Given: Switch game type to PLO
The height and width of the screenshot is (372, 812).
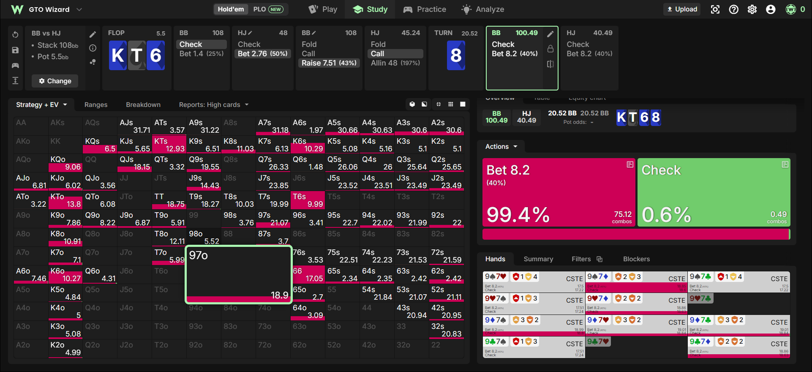Looking at the screenshot, I should click(x=268, y=9).
